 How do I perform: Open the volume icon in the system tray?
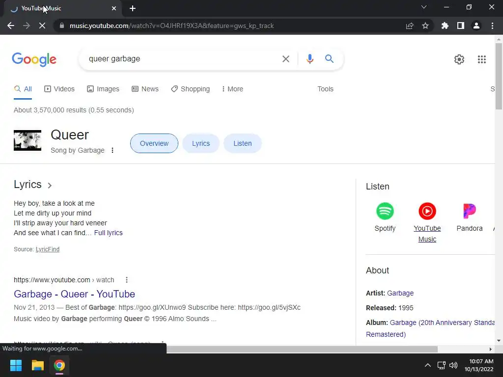click(x=453, y=365)
